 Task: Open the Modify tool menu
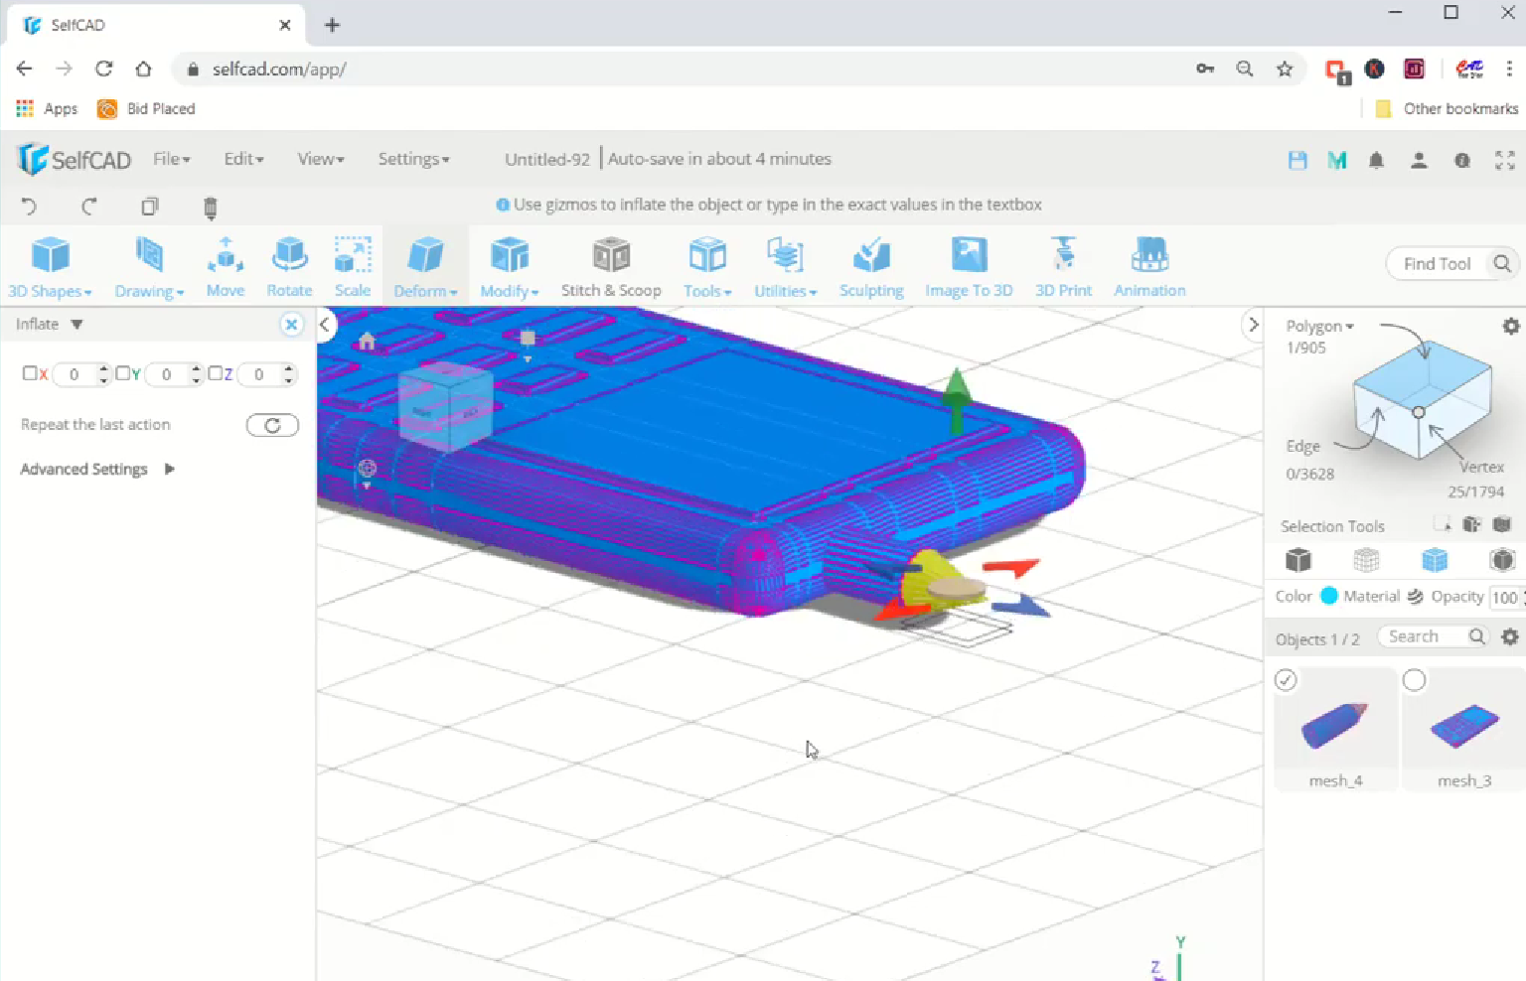click(510, 267)
